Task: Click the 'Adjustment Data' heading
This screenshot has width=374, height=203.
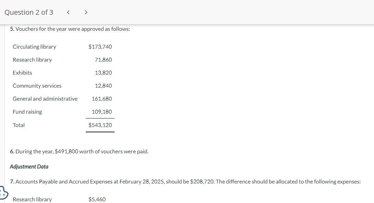Action: pos(29,167)
